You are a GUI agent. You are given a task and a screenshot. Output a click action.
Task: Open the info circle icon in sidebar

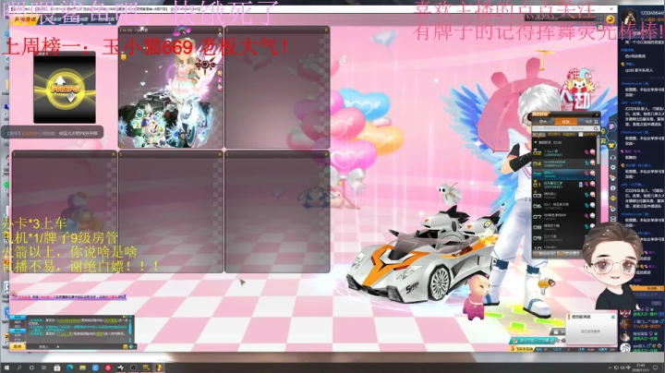[613, 187]
